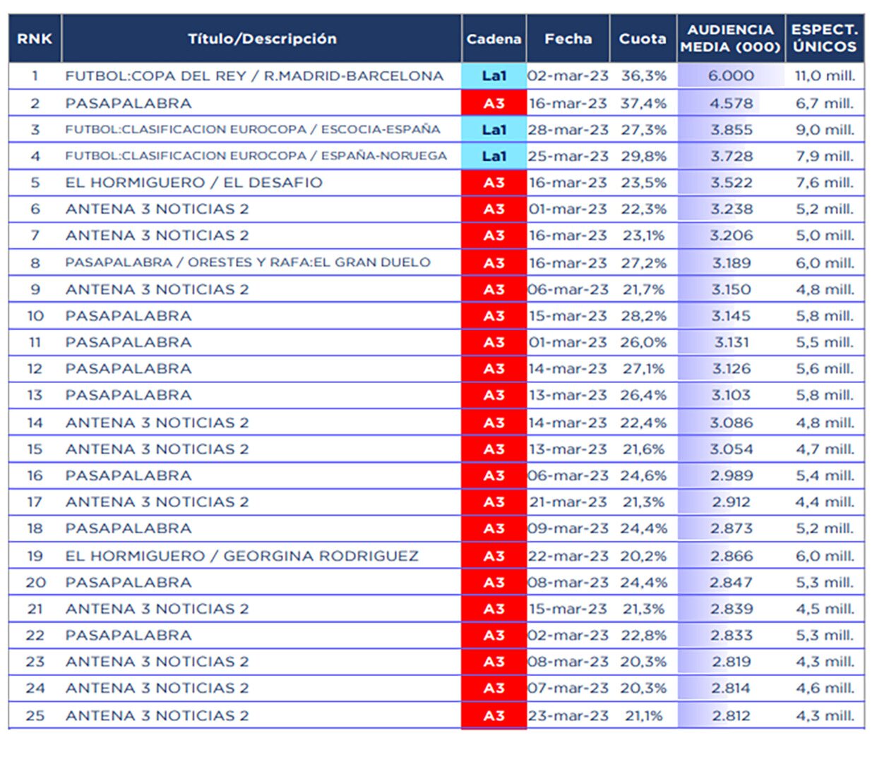Click the 6.000 audience data bar
The width and height of the screenshot is (872, 776).
pyautogui.click(x=731, y=76)
